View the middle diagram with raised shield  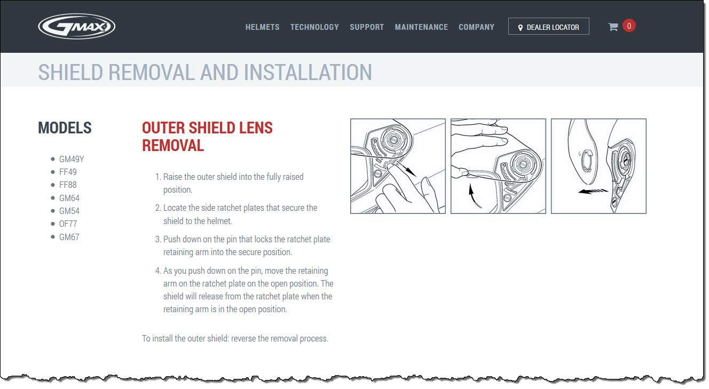coord(498,166)
